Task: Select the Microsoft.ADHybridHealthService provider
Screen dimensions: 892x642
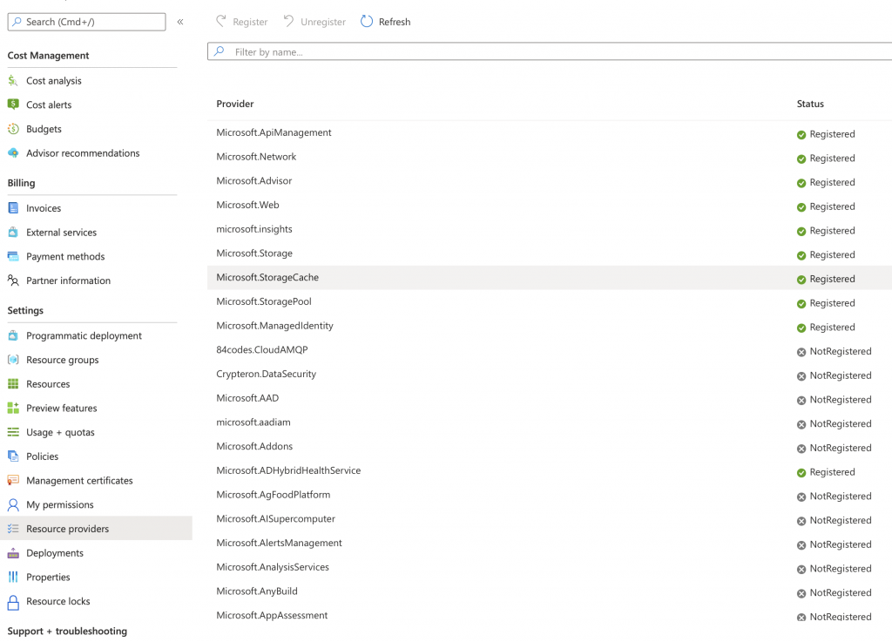Action: tap(288, 471)
